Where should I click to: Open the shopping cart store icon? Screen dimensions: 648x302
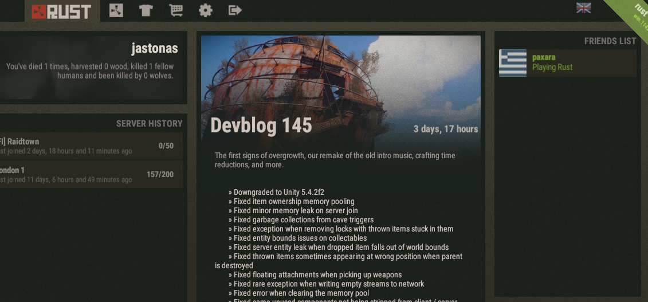pos(176,10)
